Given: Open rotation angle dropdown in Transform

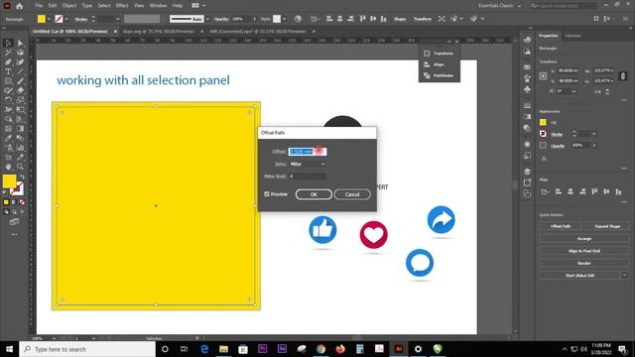Looking at the screenshot, I should [573, 91].
